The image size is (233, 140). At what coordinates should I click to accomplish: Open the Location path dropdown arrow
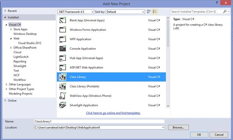click(x=163, y=128)
